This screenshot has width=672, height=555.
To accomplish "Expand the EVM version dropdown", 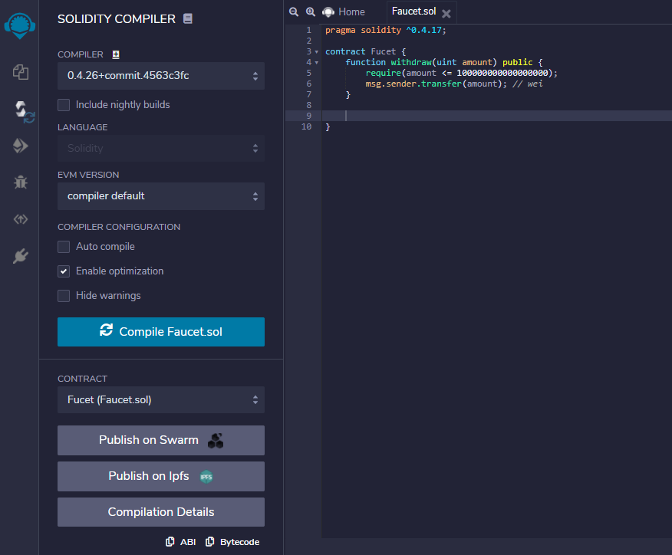I will pyautogui.click(x=161, y=196).
